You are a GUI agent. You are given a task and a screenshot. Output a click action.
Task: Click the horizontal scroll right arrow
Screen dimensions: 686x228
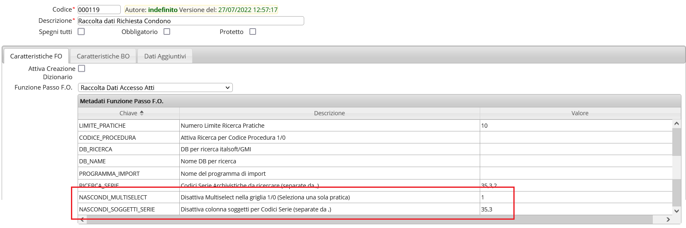click(x=668, y=219)
